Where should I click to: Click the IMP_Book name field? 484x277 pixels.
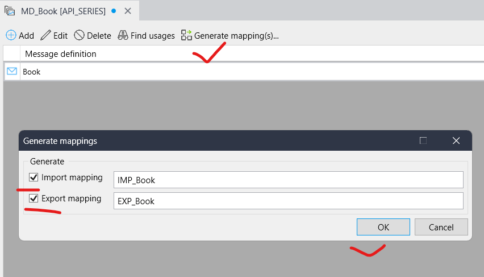tap(288, 180)
